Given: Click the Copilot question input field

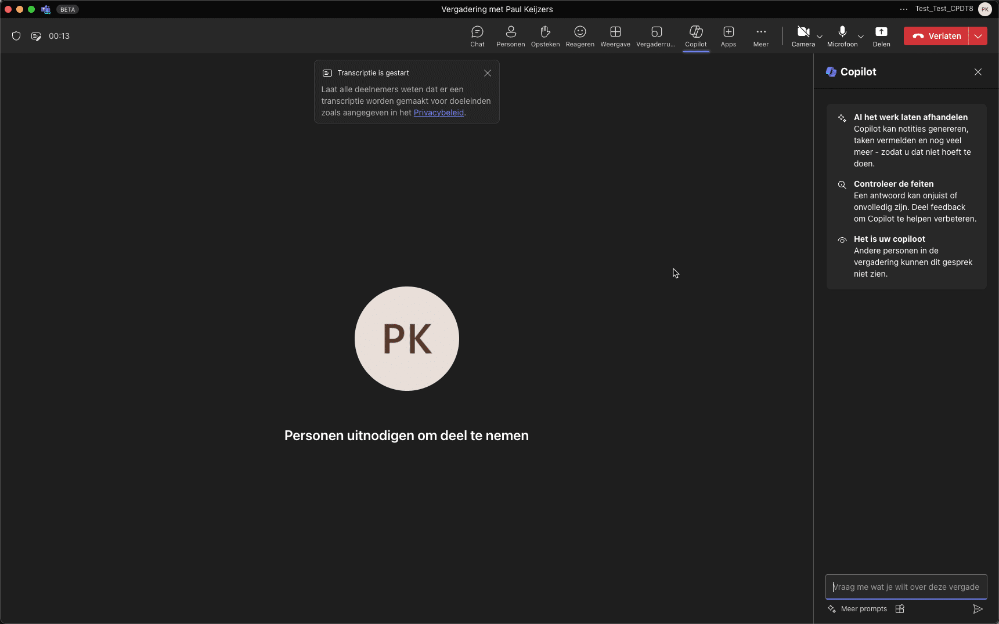Looking at the screenshot, I should click(906, 586).
